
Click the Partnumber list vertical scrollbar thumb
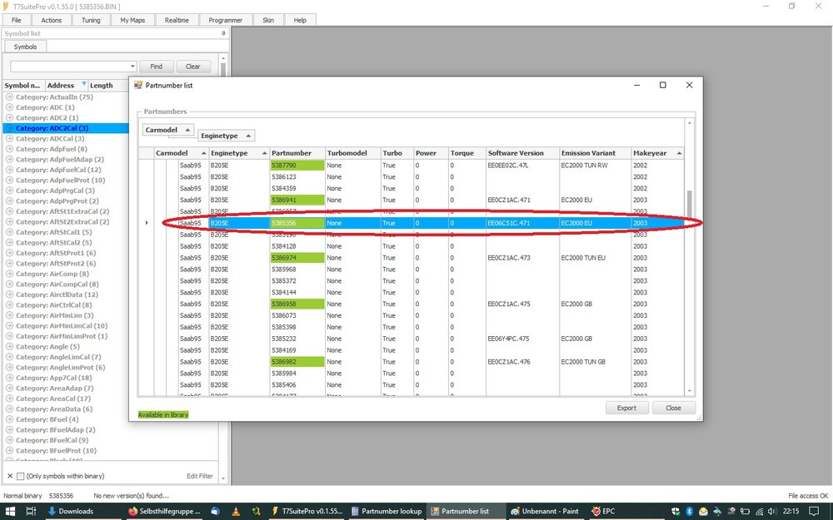point(690,204)
